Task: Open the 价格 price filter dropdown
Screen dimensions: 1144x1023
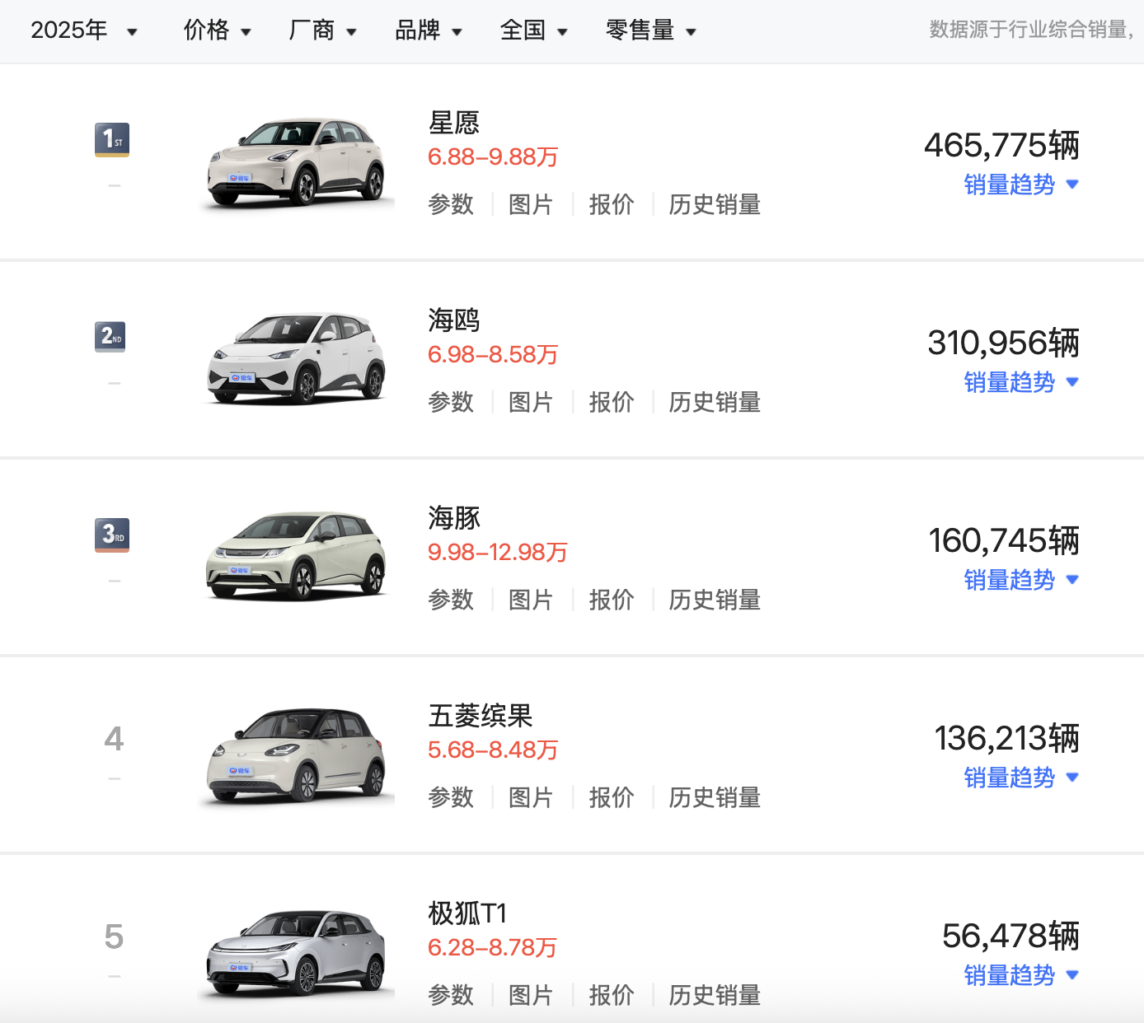Action: (217, 30)
